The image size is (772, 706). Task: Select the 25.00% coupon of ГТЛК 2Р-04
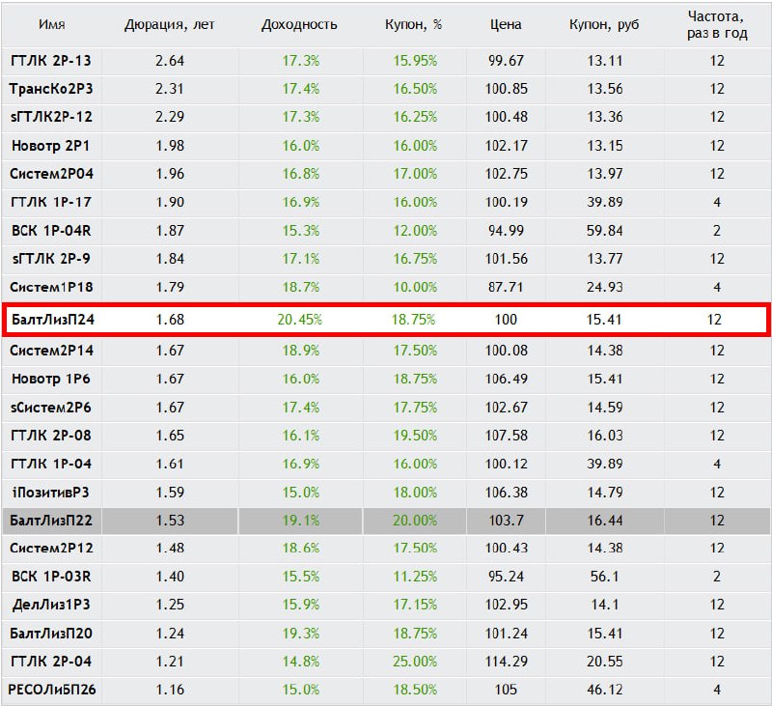point(415,662)
